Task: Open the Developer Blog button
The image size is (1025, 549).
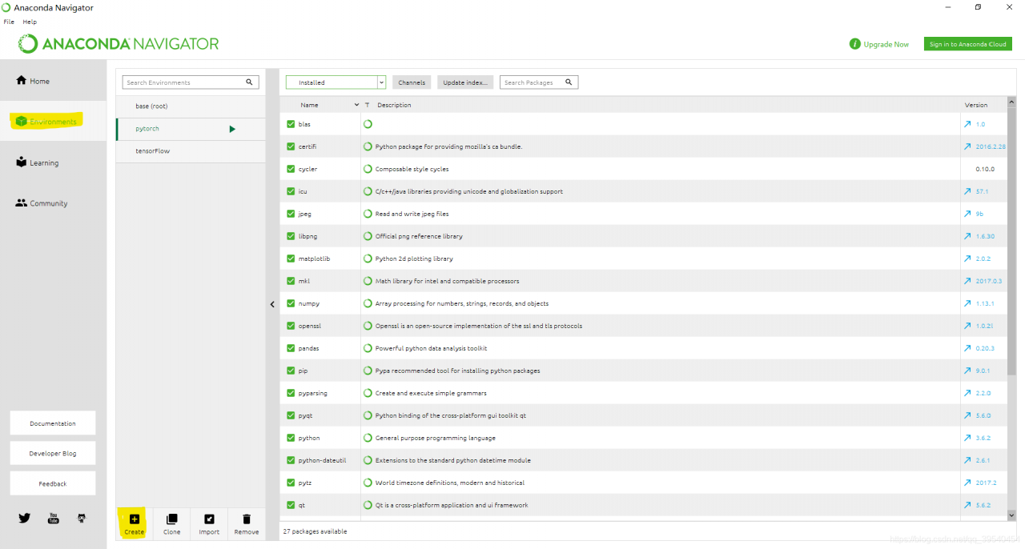Action: 53,453
